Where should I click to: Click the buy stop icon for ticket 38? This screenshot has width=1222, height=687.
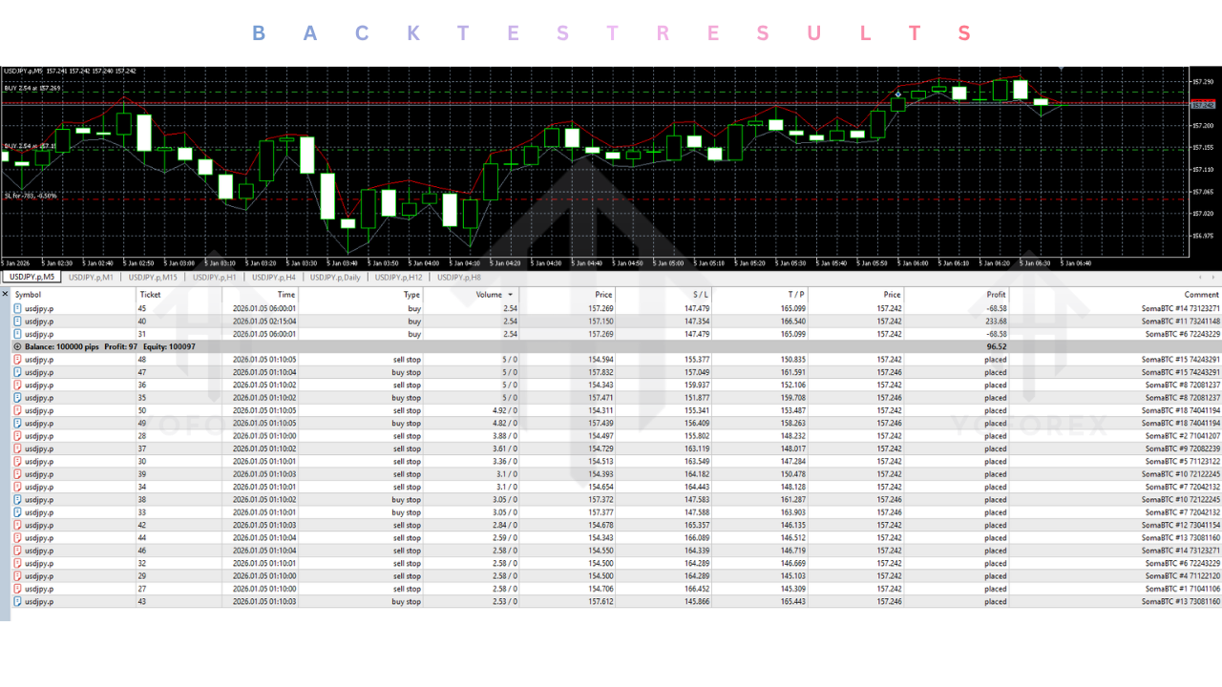pyautogui.click(x=18, y=499)
